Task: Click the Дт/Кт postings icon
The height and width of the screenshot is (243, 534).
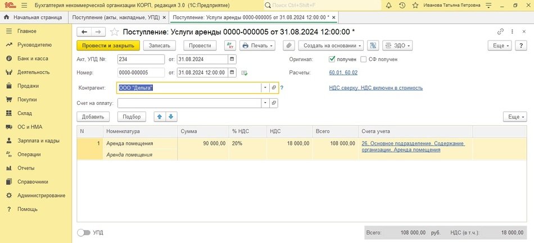Action: click(x=229, y=45)
